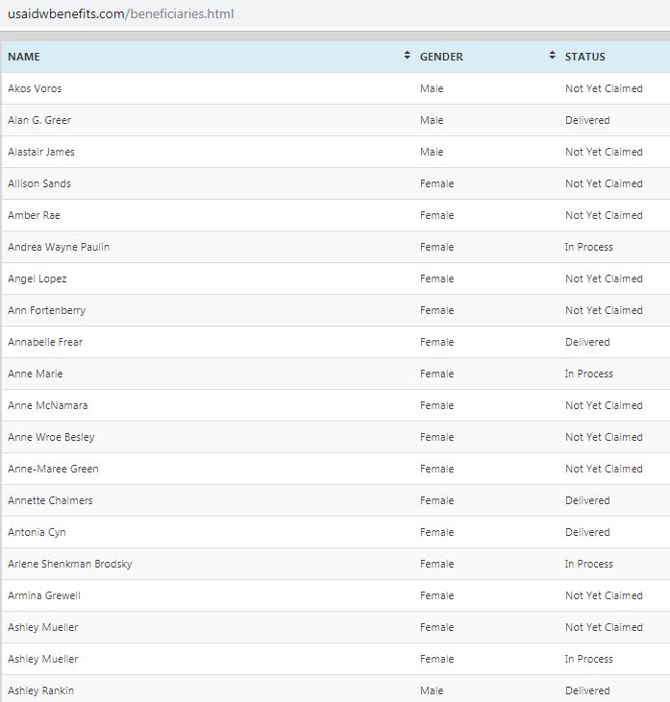The image size is (670, 702).
Task: Select the name Anne Marie
Action: 36,374
